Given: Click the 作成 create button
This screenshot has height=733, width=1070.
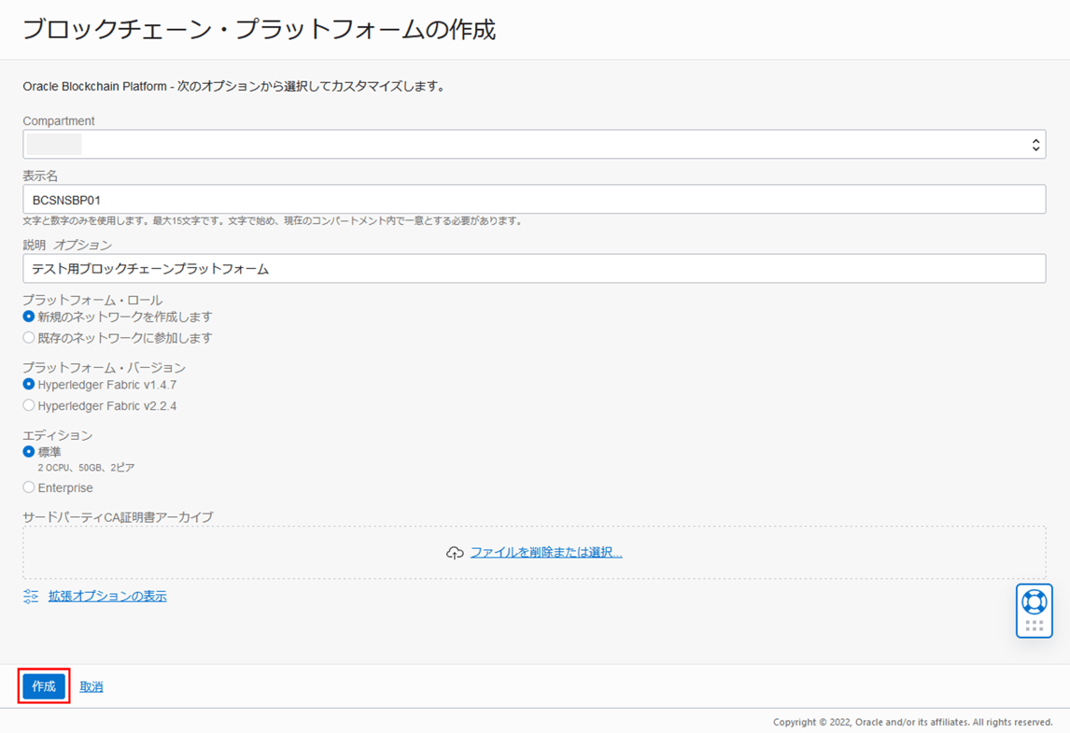Looking at the screenshot, I should pos(42,684).
